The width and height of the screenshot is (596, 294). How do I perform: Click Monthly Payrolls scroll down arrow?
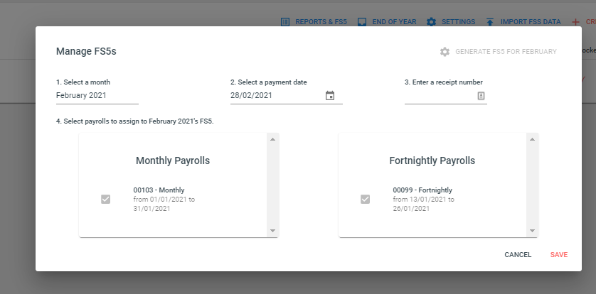point(272,231)
